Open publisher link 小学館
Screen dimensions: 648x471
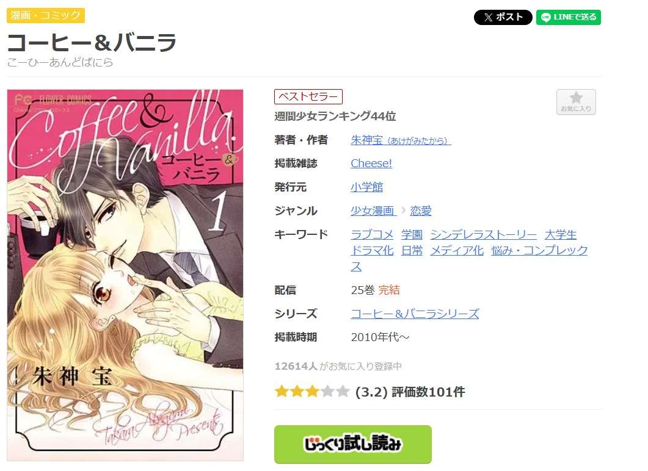(x=366, y=187)
